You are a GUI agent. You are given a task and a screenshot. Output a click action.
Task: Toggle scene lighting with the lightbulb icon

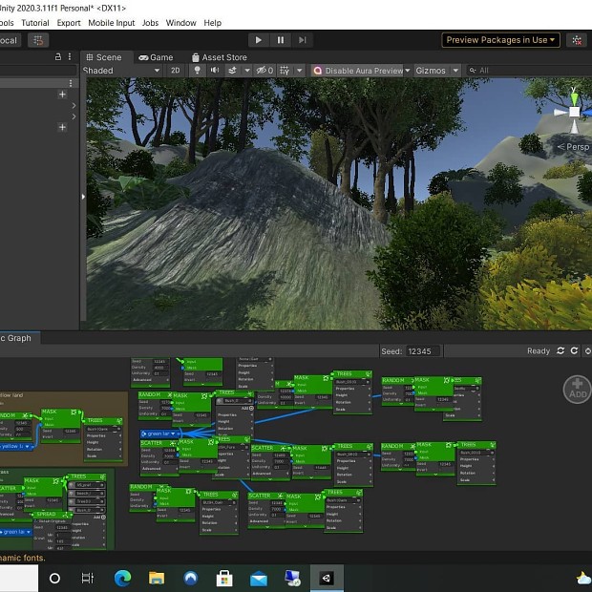tap(197, 71)
